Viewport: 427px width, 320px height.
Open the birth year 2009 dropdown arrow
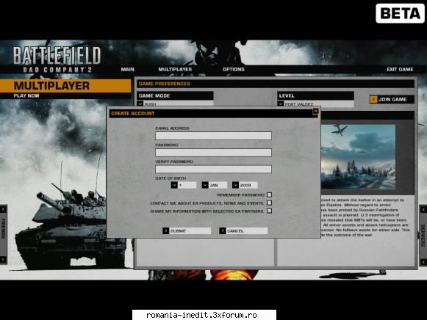(235, 185)
